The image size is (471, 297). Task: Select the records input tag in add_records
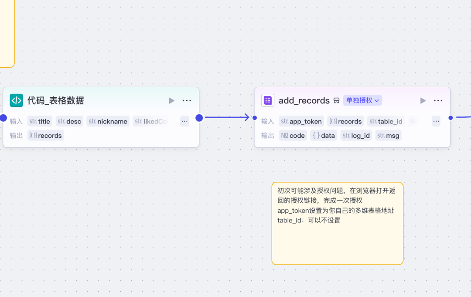(345, 121)
